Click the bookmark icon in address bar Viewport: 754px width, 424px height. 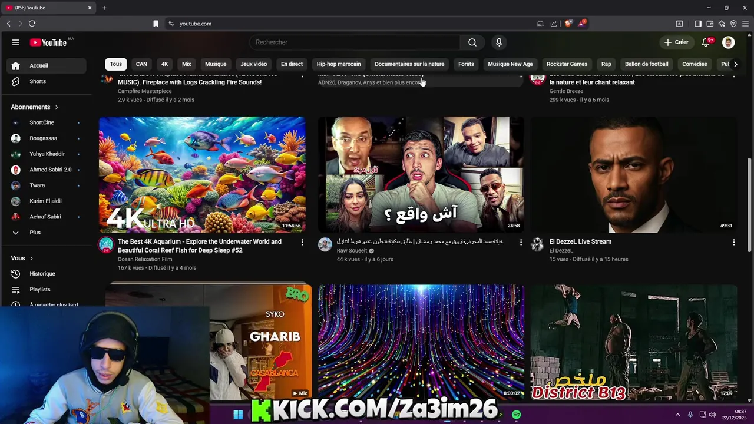(156, 24)
